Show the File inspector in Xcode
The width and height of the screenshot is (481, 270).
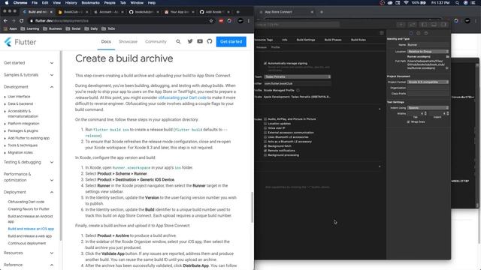pyautogui.click(x=411, y=33)
